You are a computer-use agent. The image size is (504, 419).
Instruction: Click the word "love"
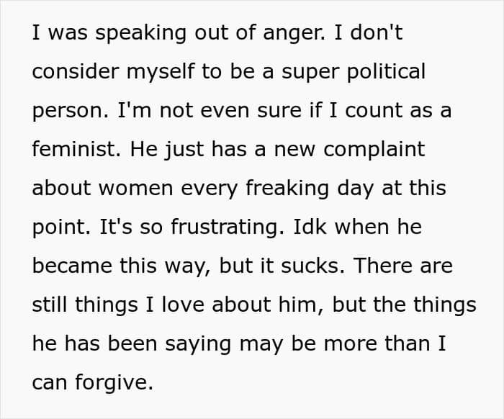pos(183,305)
